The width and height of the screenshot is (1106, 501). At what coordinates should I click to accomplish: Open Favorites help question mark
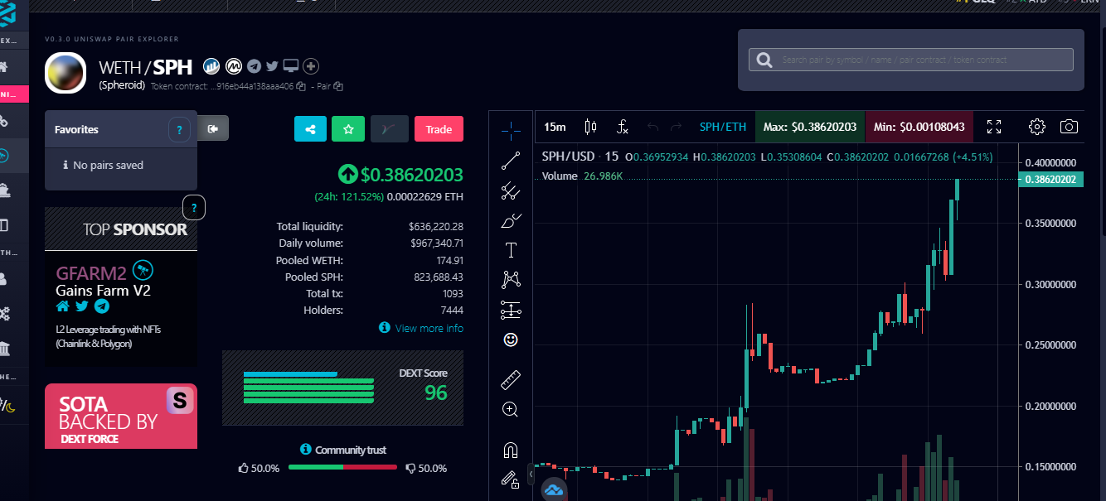pyautogui.click(x=179, y=130)
